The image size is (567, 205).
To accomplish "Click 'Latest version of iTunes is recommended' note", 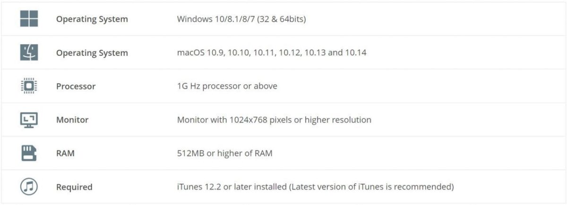I will click(371, 187).
